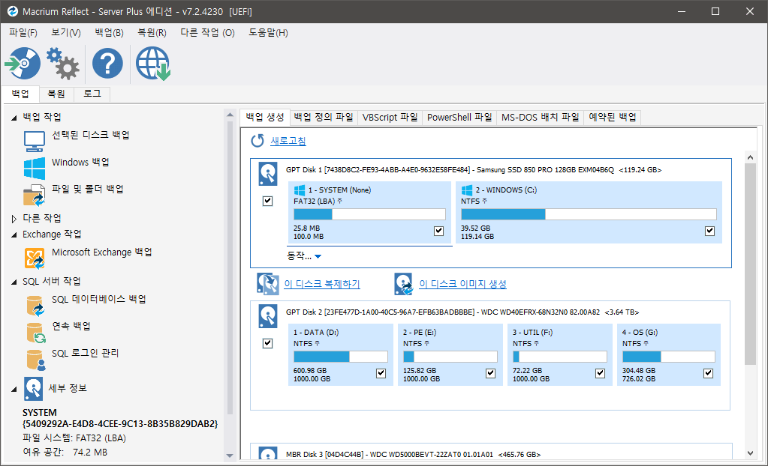Image resolution: width=768 pixels, height=466 pixels.
Task: Click the Macrium Reflect title bar app icon
Action: tap(12, 10)
